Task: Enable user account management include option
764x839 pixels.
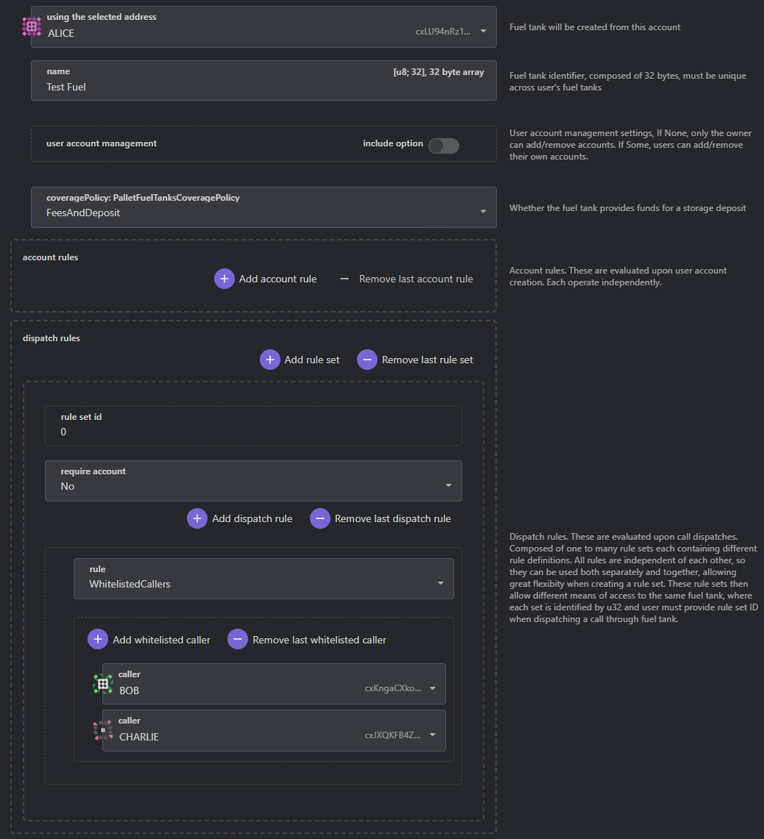Action: point(444,146)
